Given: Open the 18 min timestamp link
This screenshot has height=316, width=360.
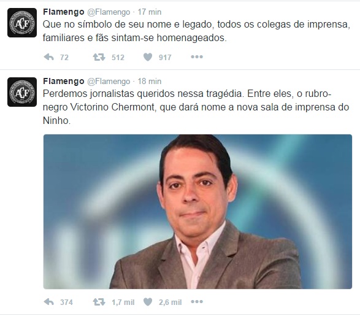Looking at the screenshot, I should click(x=150, y=81).
